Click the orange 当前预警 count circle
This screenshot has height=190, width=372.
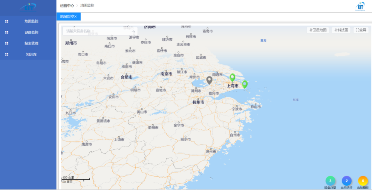[363, 181]
